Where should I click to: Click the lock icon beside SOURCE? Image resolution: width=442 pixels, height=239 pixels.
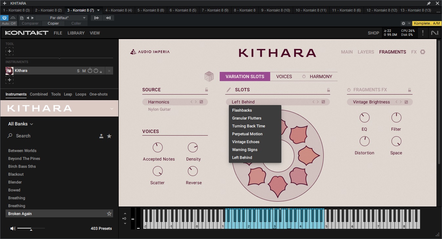coord(206,89)
